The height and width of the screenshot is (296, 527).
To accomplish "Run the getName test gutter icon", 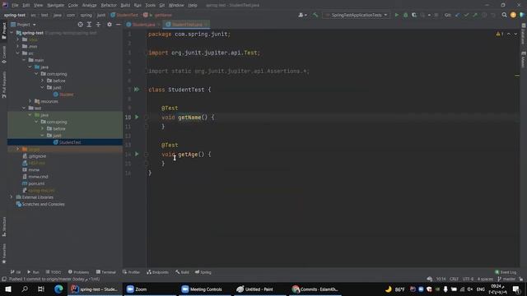I will tap(137, 117).
